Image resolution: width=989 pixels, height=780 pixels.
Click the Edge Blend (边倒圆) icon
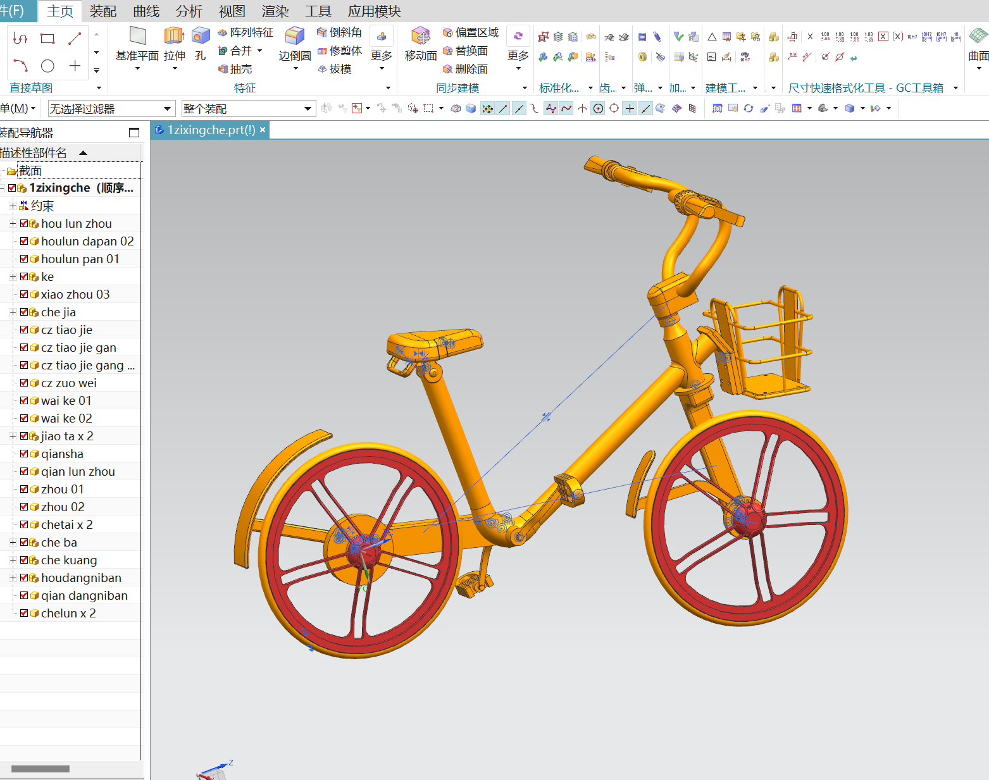pyautogui.click(x=295, y=36)
